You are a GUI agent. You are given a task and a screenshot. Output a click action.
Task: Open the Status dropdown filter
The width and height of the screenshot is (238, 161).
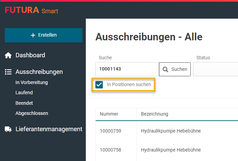click(x=215, y=69)
